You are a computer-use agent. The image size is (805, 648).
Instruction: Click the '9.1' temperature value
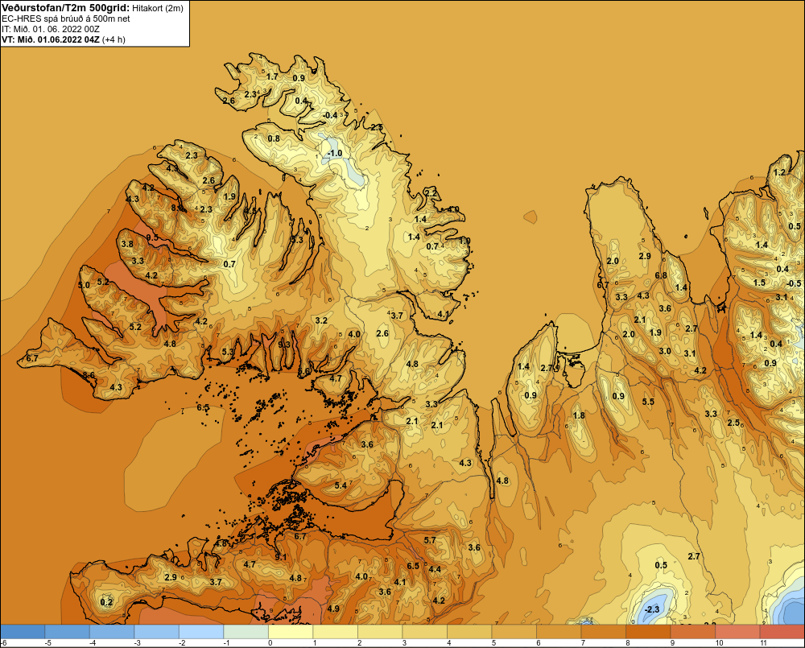point(281,557)
